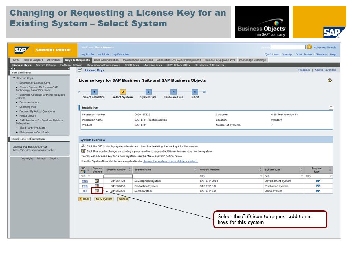Click wizard step 4 Hardware Data
This screenshot has height=264, width=352.
click(173, 92)
